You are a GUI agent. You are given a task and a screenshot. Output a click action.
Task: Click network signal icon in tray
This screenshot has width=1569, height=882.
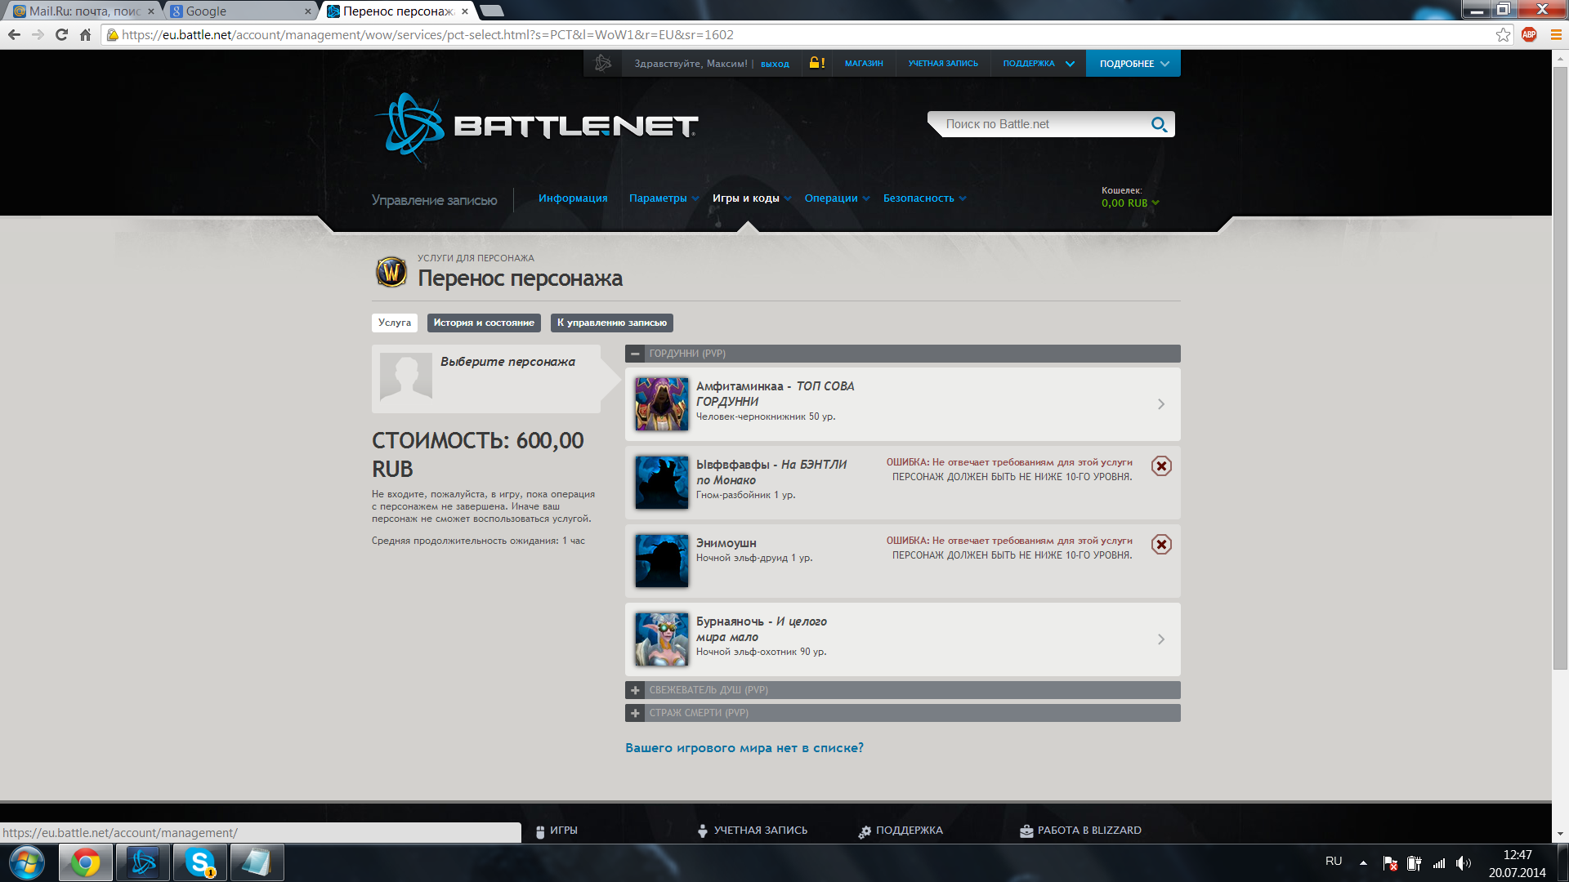coord(1439,862)
